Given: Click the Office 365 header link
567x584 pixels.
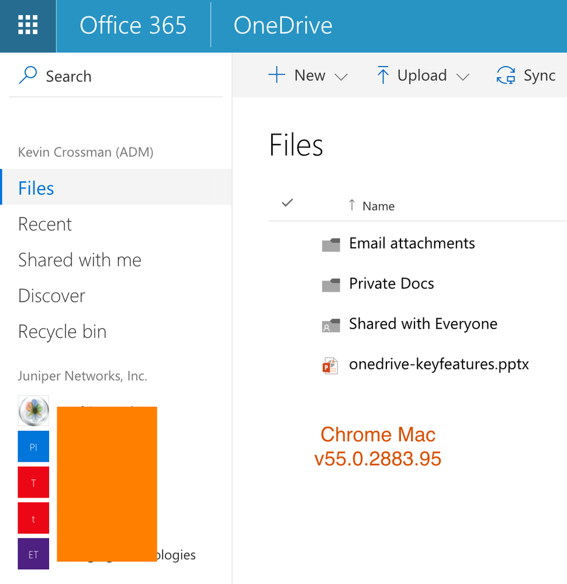Looking at the screenshot, I should point(133,25).
